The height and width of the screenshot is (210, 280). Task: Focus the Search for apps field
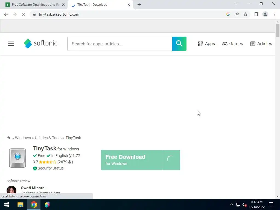(120, 44)
